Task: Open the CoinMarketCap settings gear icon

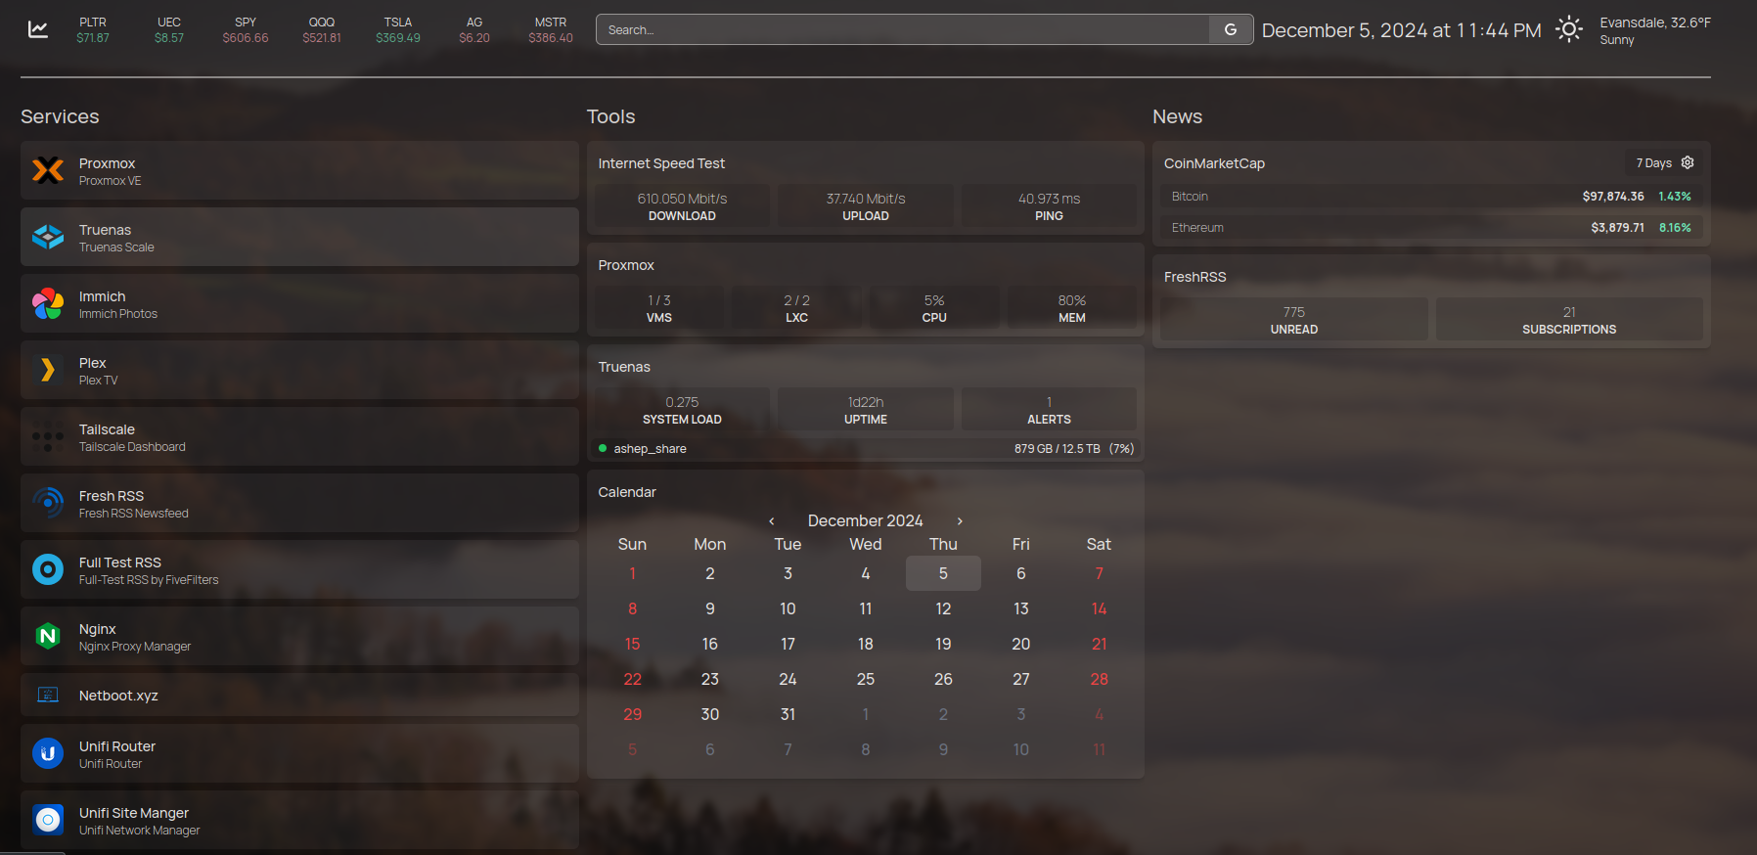Action: point(1688,162)
